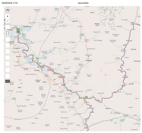Click the N2 E13 road shield near Diawara

pyautogui.click(x=51, y=70)
